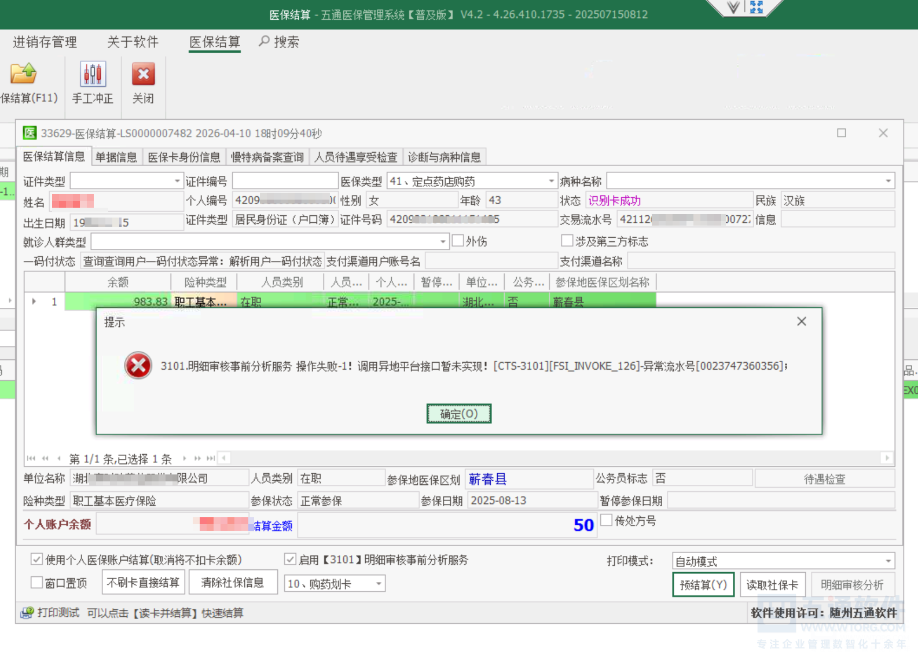Toggle the 传处方号 checkbox
918x659 pixels.
[607, 520]
